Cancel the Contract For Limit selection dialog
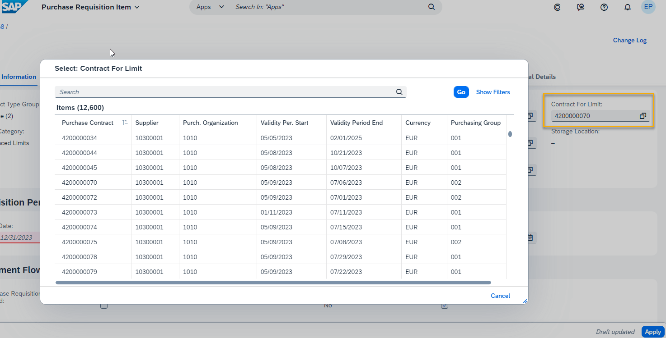This screenshot has height=338, width=666. (x=500, y=296)
